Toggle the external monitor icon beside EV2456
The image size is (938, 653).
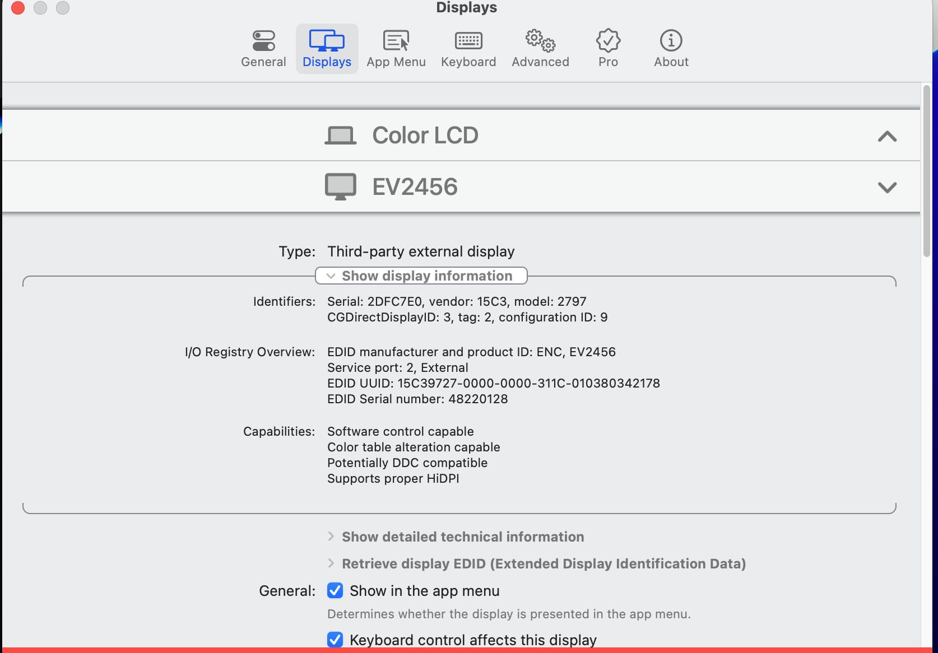click(x=340, y=186)
